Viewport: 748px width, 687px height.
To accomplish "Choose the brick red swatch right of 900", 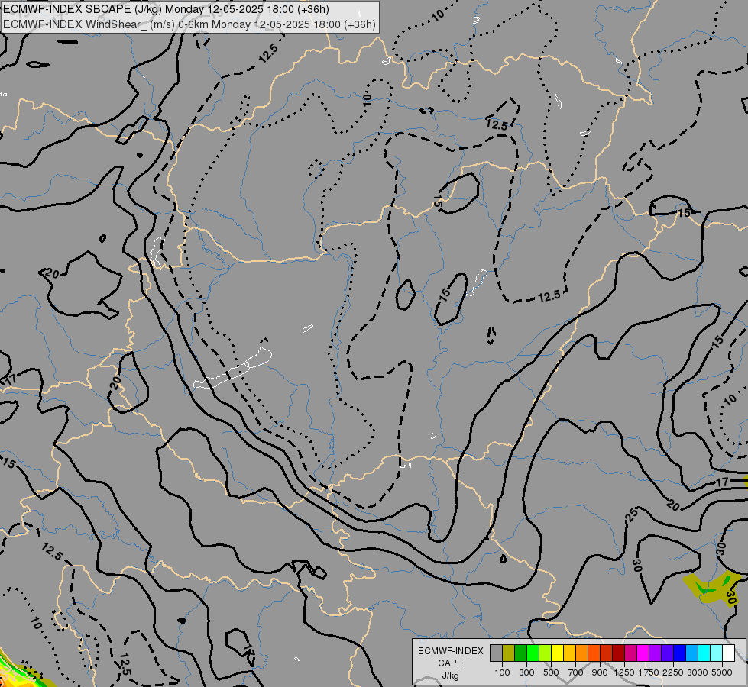I will click(x=606, y=653).
